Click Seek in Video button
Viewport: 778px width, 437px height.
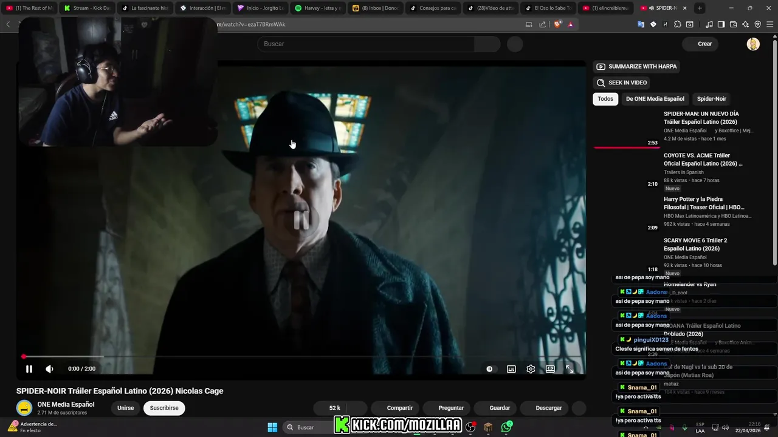[622, 83]
